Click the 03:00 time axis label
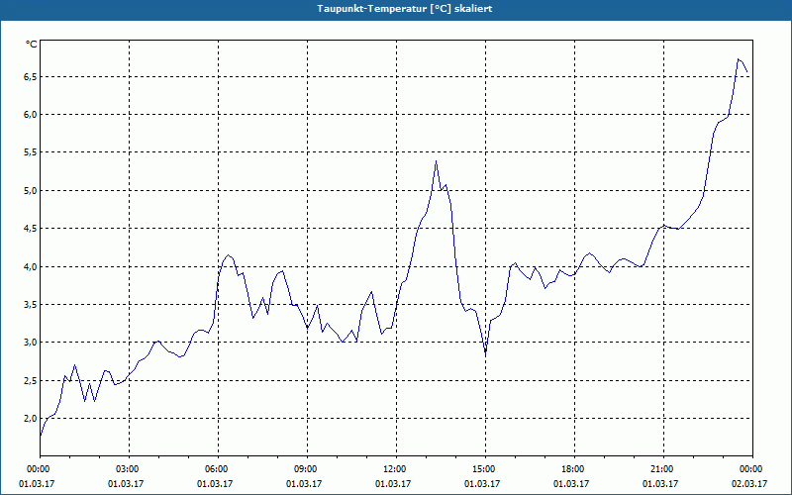792x495 pixels. (130, 469)
